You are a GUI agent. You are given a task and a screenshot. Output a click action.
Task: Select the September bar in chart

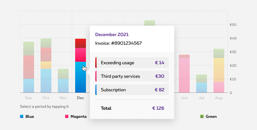29,68
